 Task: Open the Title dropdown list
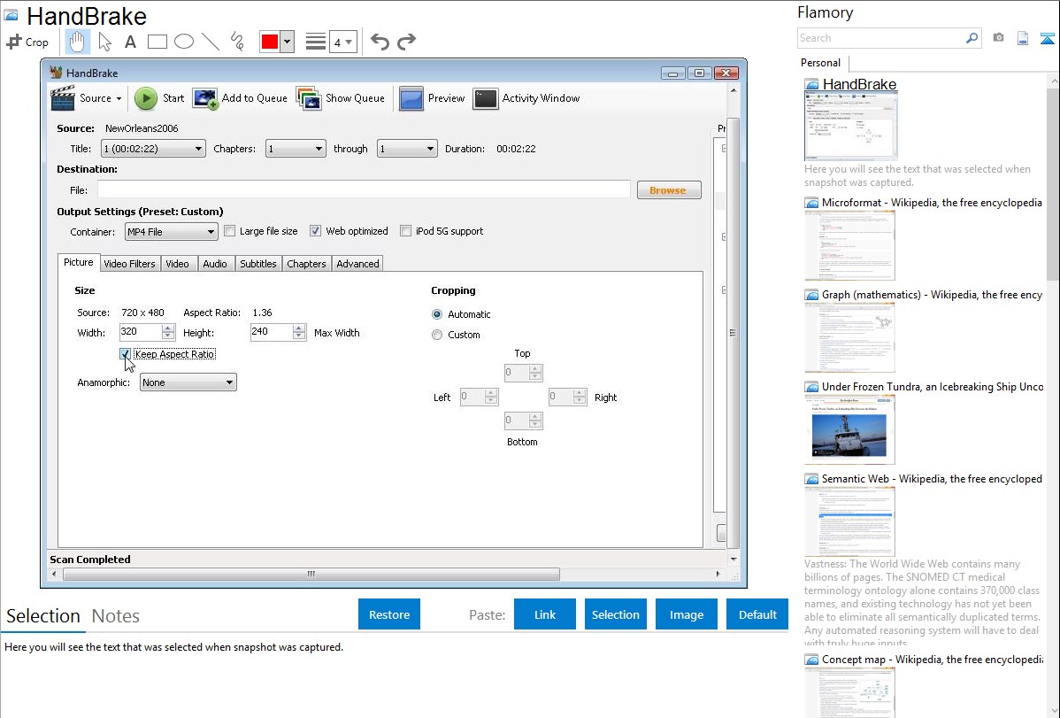coord(152,149)
